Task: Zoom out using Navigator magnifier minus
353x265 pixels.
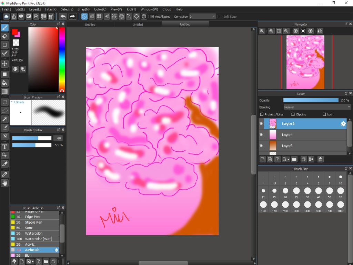Action: [x=286, y=31]
